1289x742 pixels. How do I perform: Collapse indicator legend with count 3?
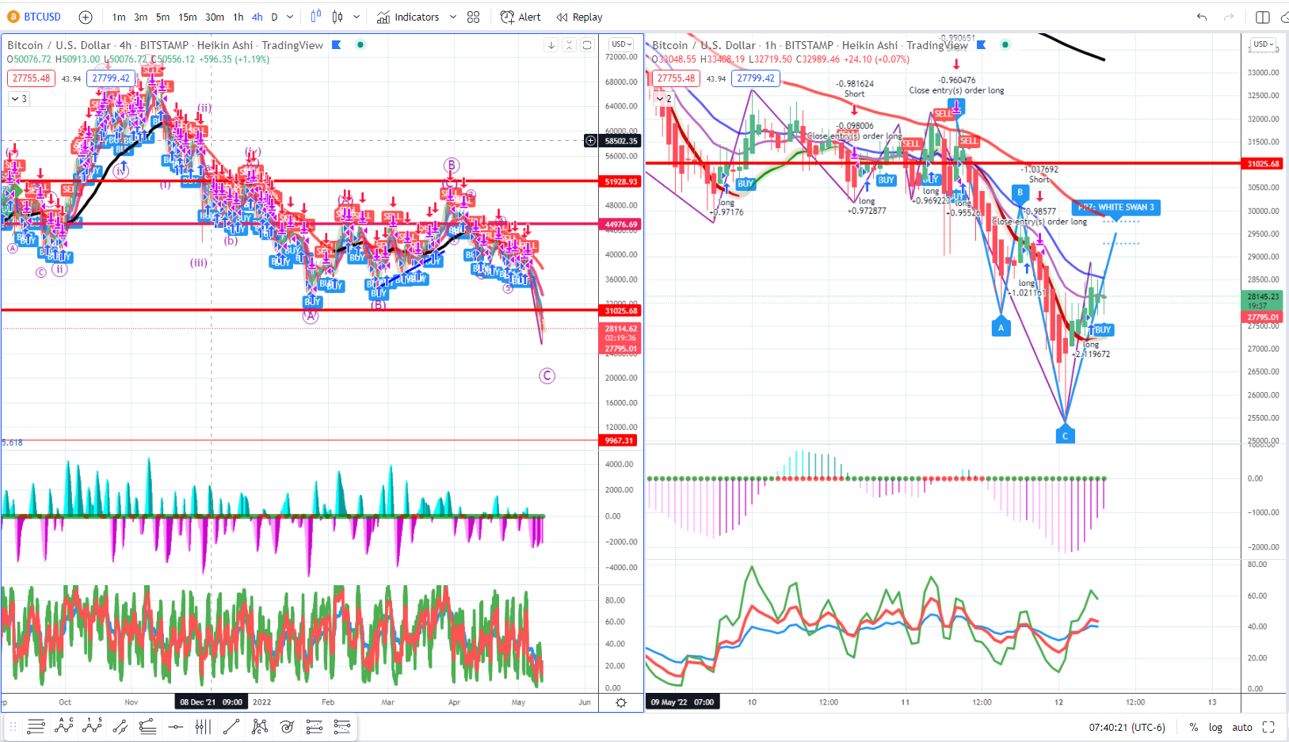point(18,99)
